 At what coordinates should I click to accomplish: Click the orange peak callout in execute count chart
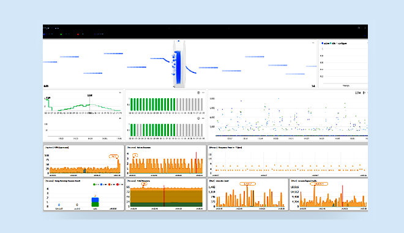(x=248, y=184)
